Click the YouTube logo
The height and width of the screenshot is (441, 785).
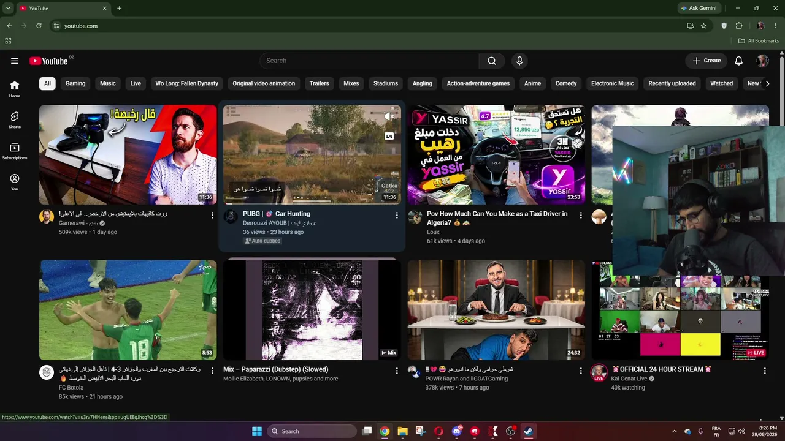[49, 61]
